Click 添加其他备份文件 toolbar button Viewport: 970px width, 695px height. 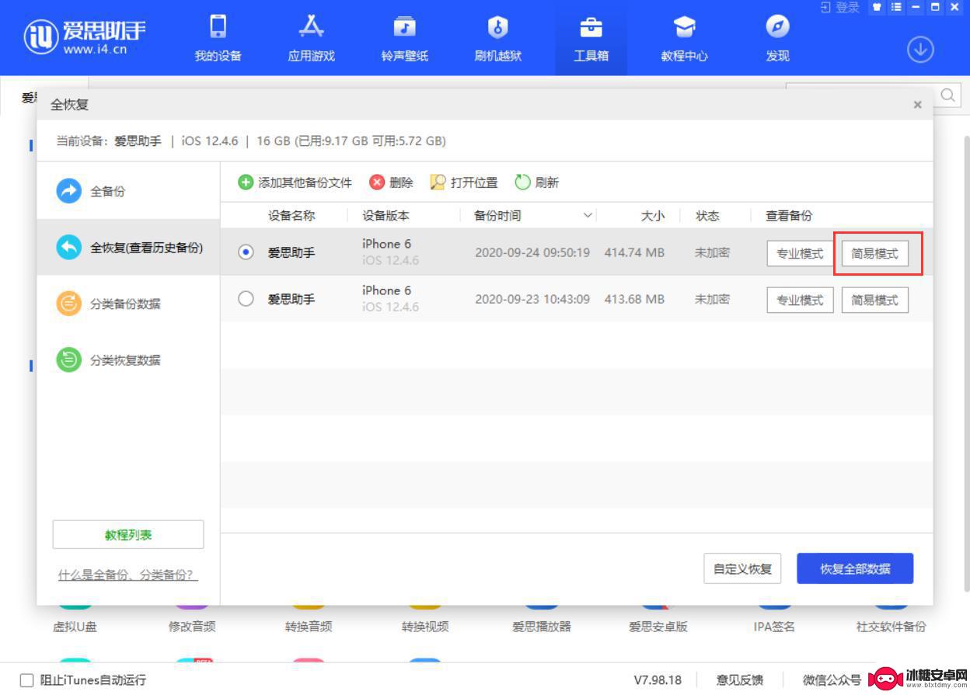[x=295, y=182]
